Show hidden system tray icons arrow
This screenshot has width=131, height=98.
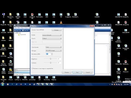110,84
